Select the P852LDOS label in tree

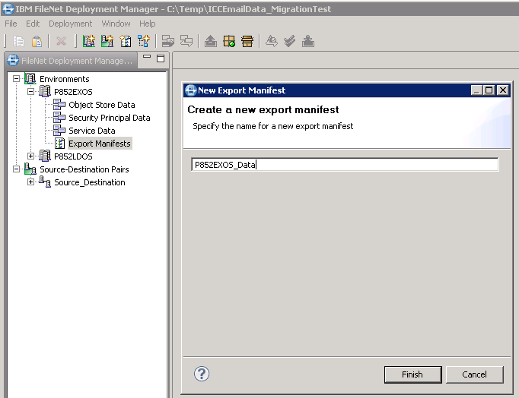click(x=73, y=156)
